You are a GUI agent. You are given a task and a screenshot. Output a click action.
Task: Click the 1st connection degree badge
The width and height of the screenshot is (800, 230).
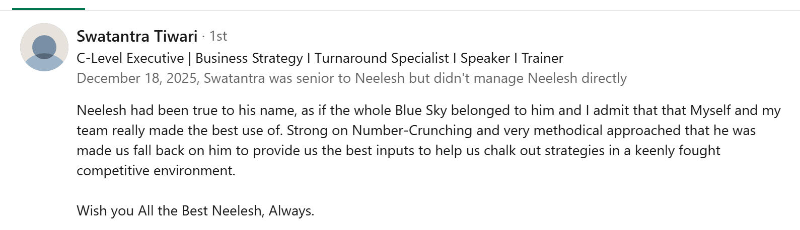(x=218, y=36)
